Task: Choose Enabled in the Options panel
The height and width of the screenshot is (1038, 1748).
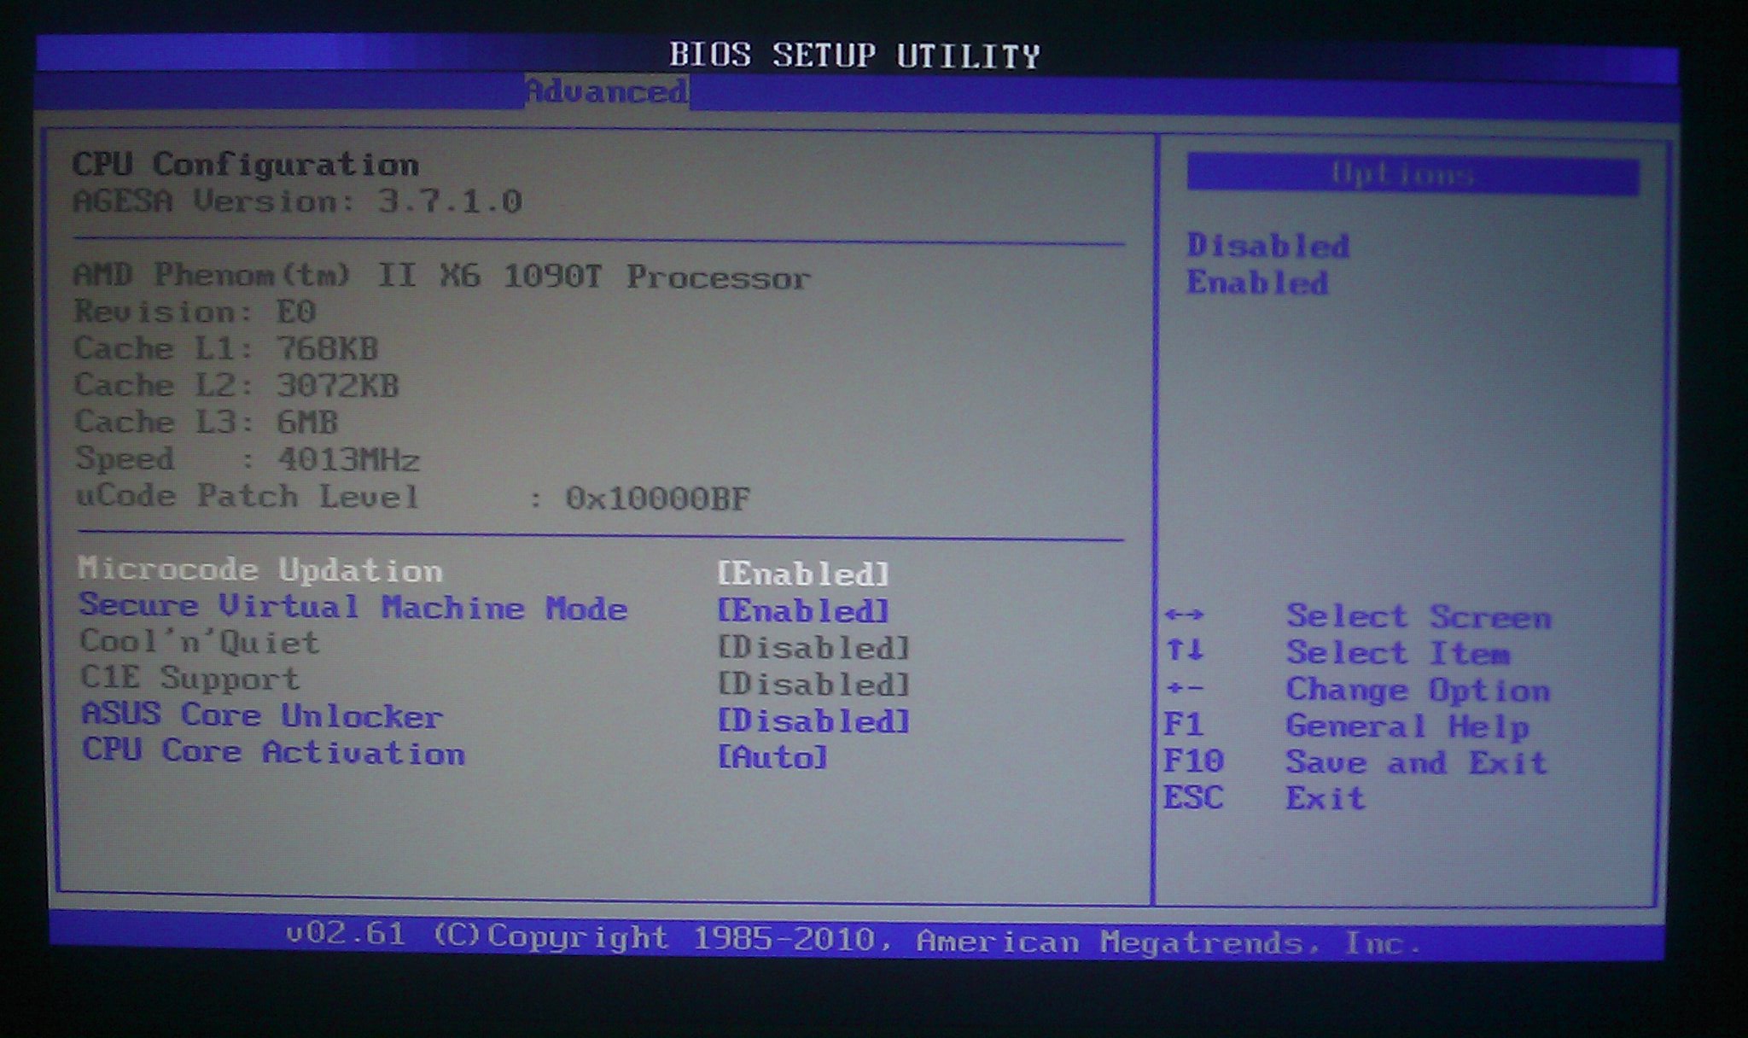Action: coord(1257,283)
